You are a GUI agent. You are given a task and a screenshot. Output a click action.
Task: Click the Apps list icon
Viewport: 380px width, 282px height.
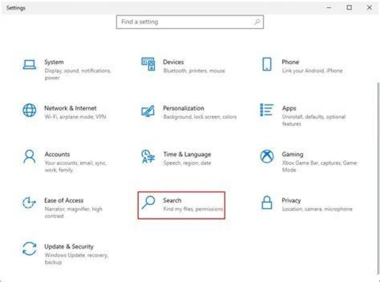pos(267,110)
